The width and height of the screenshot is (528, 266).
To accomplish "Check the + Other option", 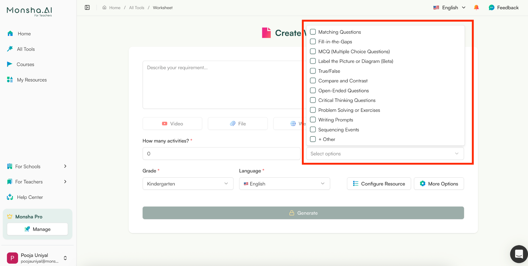I will pyautogui.click(x=313, y=139).
